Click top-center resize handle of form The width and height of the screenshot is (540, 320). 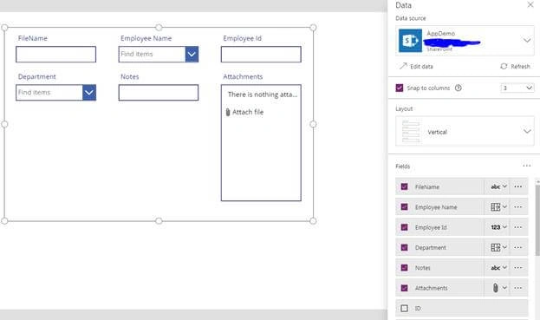click(x=159, y=27)
